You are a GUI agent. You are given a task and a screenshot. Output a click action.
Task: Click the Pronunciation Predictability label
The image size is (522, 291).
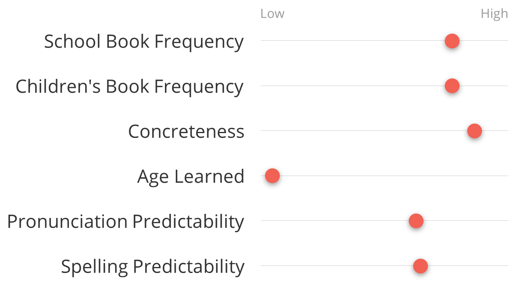(x=125, y=222)
